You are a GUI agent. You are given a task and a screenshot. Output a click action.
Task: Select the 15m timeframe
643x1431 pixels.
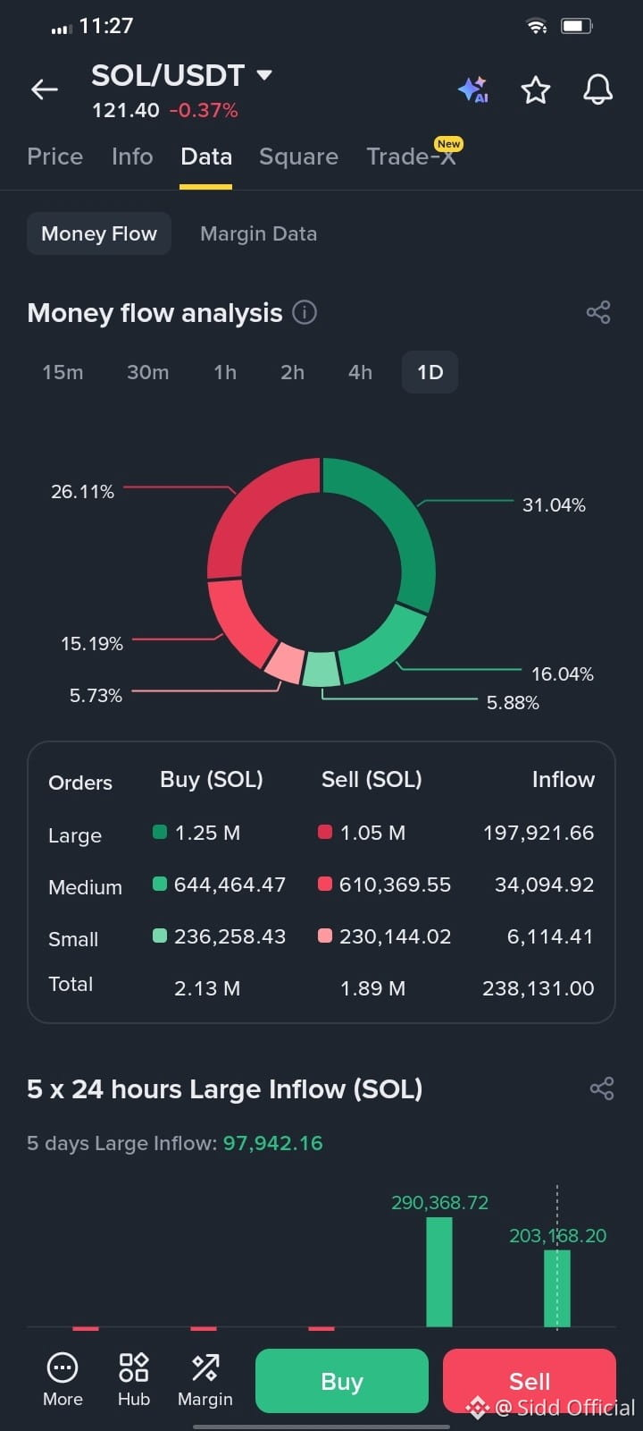(63, 372)
